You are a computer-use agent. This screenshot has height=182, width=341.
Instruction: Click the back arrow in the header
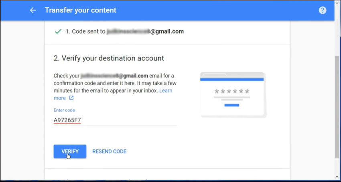[x=33, y=10]
